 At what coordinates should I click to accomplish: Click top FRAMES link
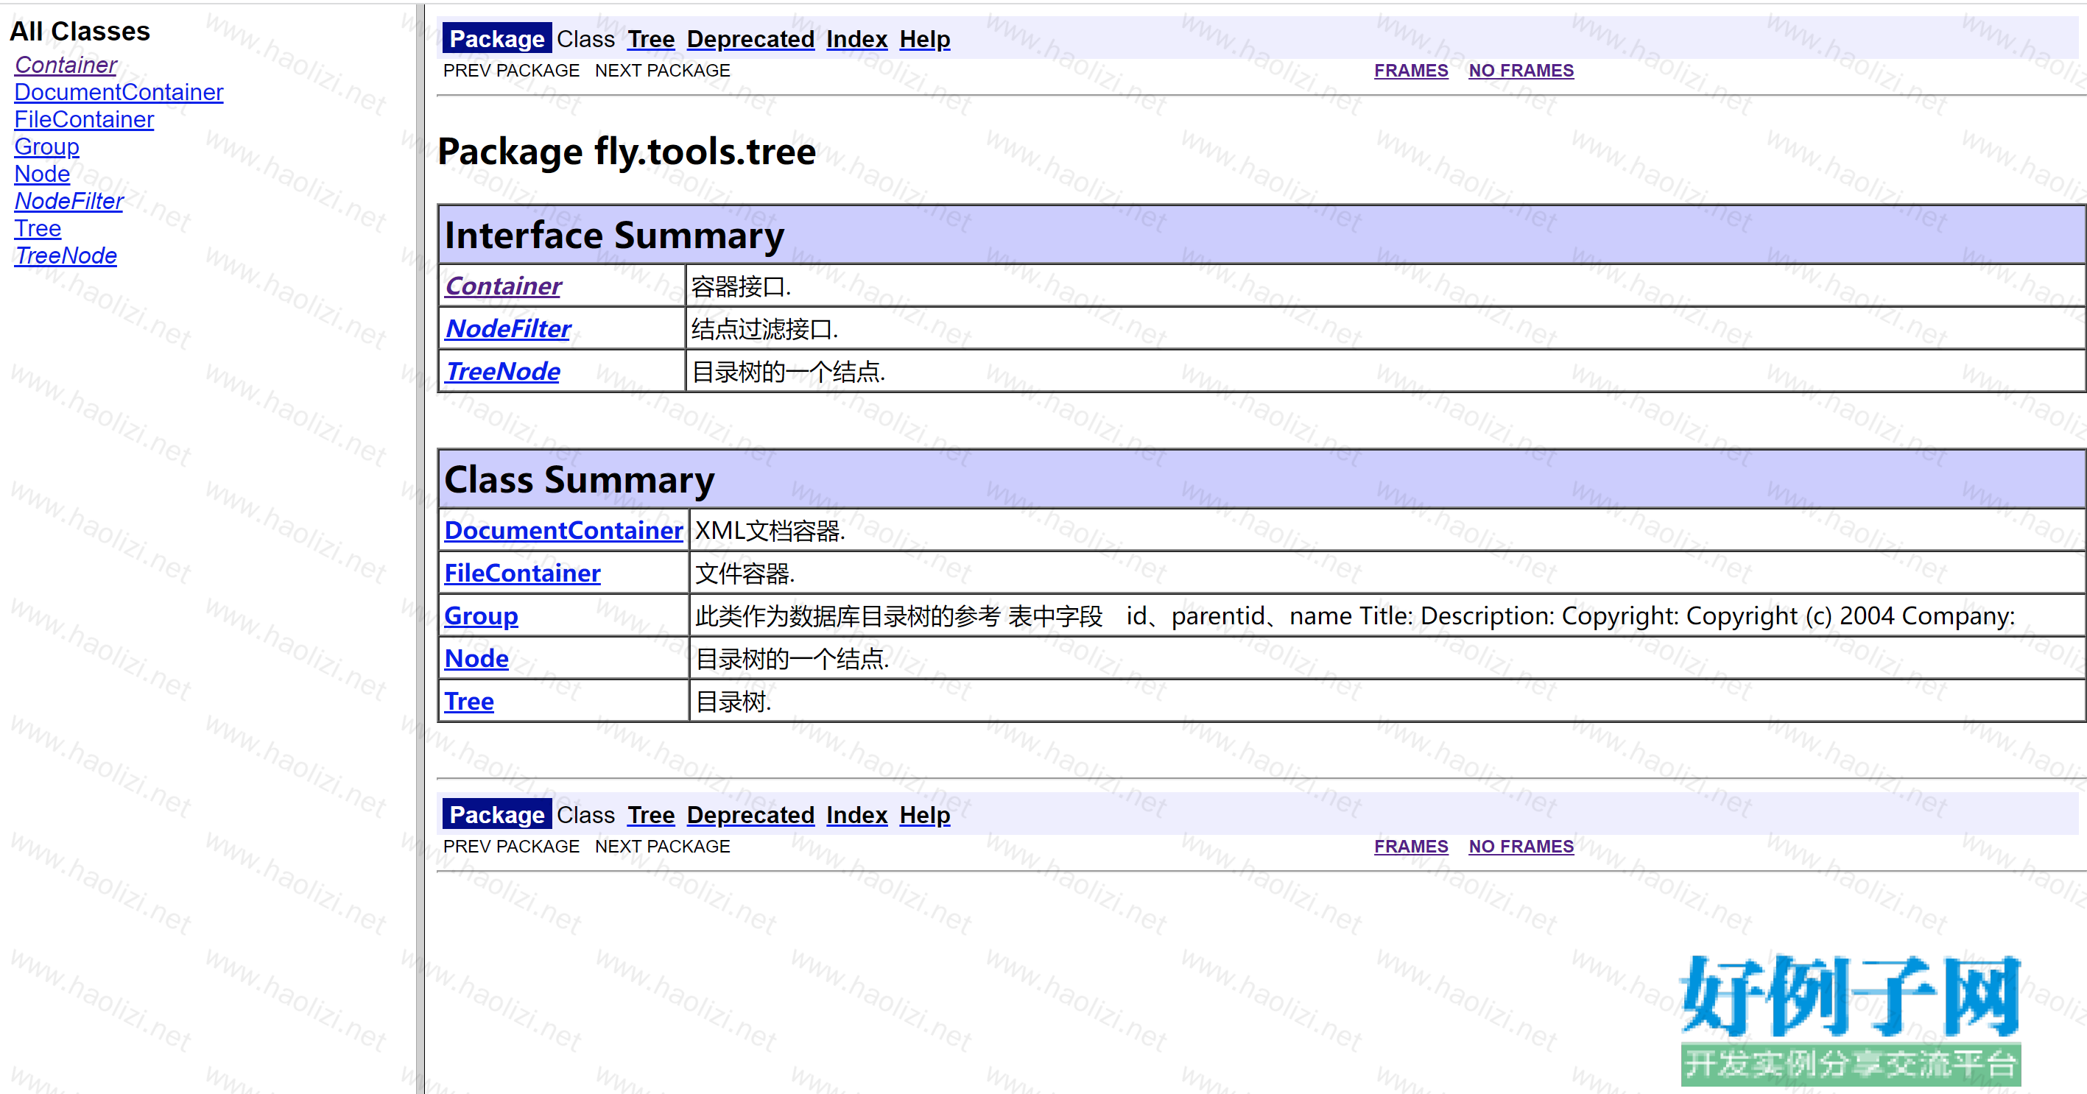[x=1410, y=71]
